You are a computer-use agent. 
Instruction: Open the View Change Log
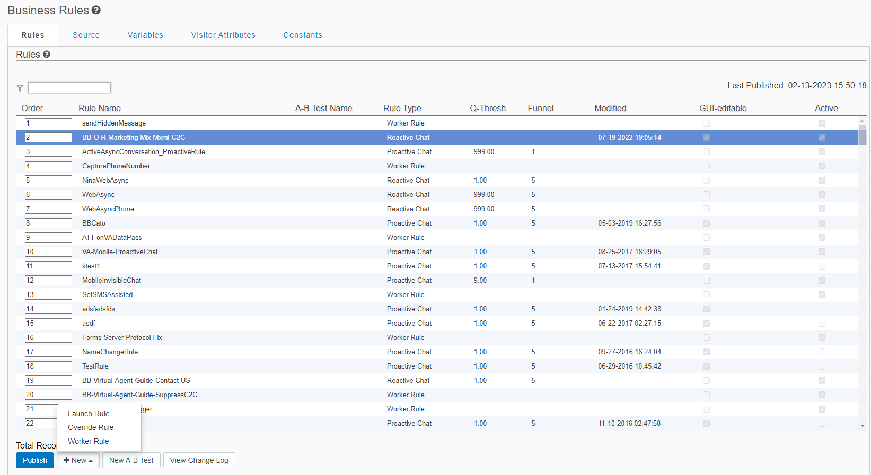click(199, 460)
